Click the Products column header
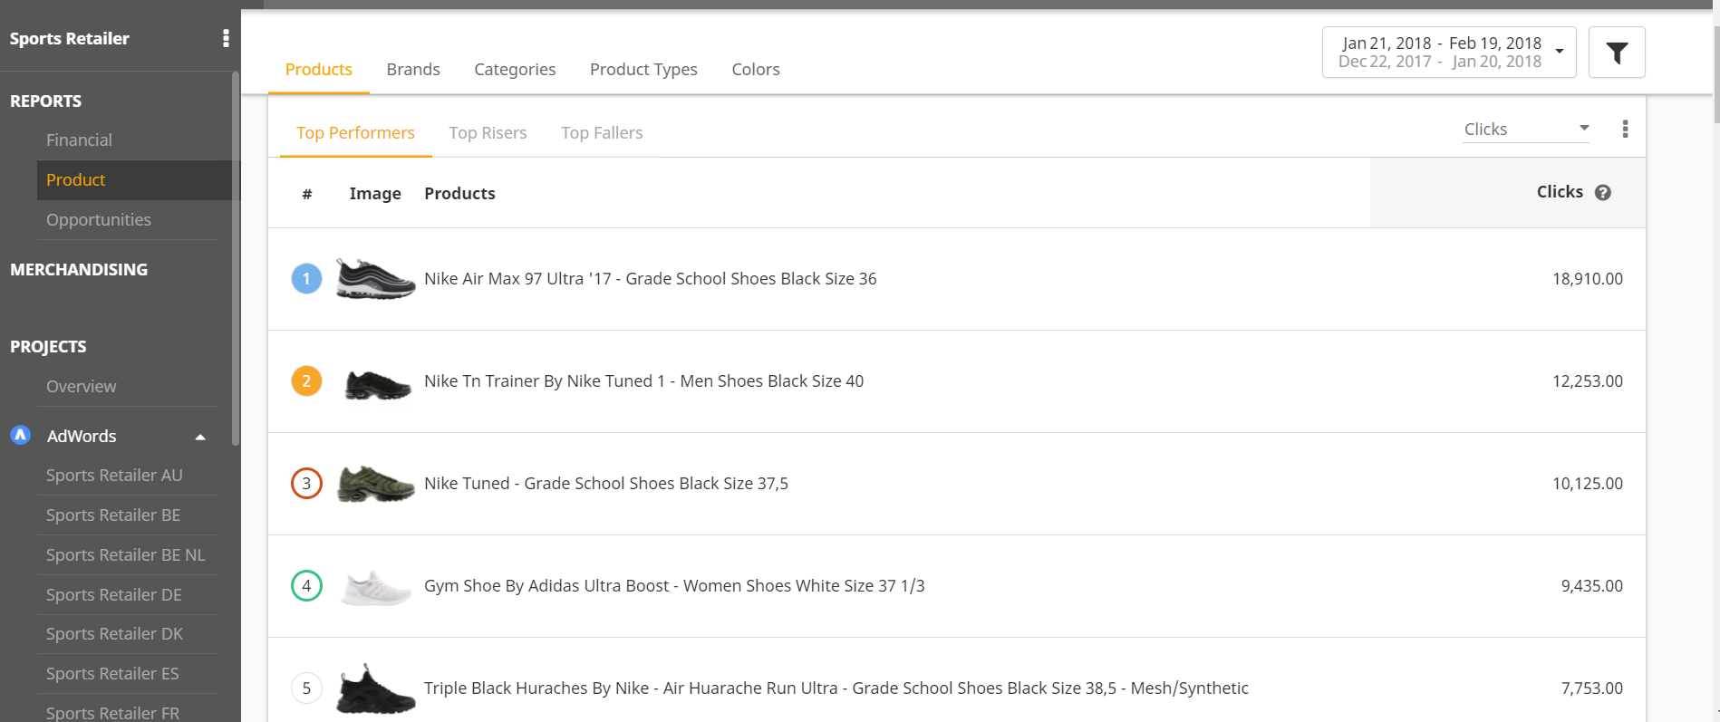This screenshot has height=722, width=1720. (x=459, y=194)
